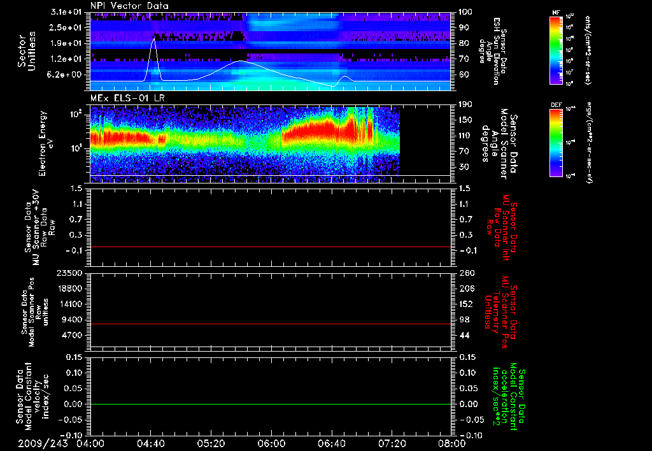This screenshot has width=652, height=451.
Task: Click the 10¹² tick on the NF color bar
Action: (x=570, y=16)
